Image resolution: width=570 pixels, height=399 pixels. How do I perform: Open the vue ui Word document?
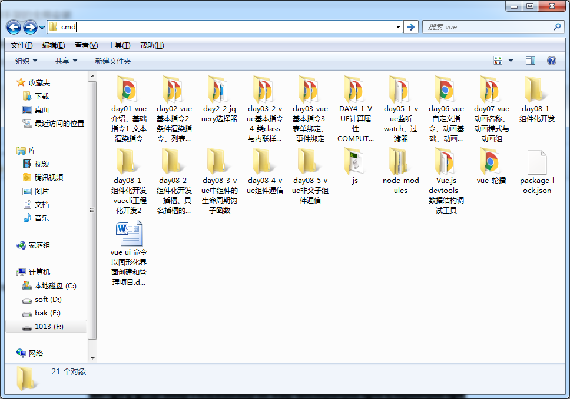[x=128, y=234]
